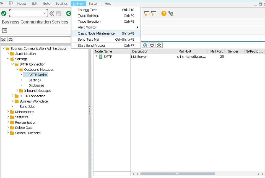The image size is (265, 178).
Task: Expand the Administration folder
Action: [8, 53]
